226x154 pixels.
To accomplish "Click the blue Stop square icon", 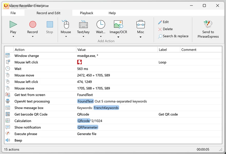I will pos(50,24).
